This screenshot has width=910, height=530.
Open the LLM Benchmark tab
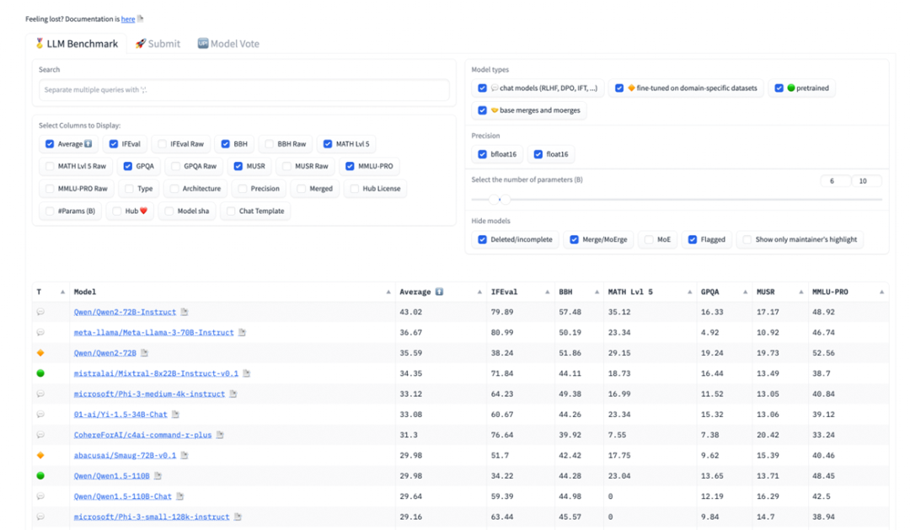76,44
